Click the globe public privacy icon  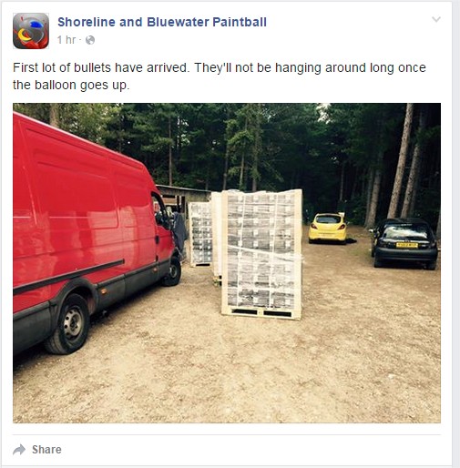pyautogui.click(x=90, y=40)
